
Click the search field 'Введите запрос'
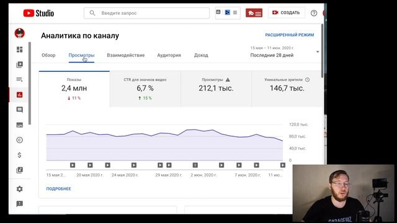(x=146, y=13)
